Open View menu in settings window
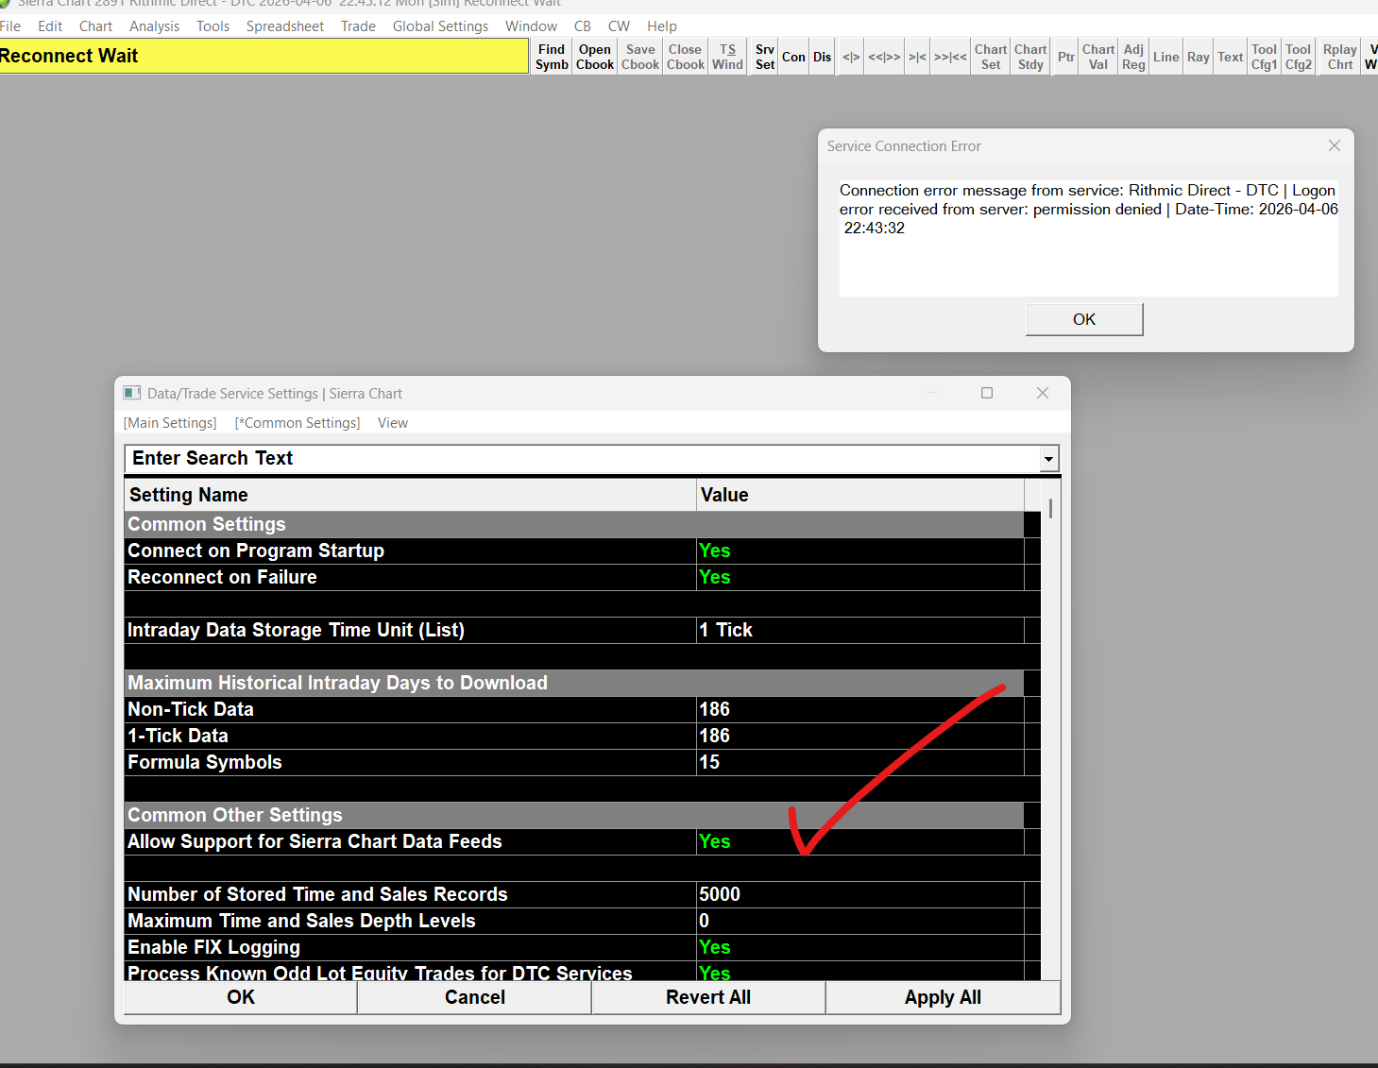The image size is (1378, 1068). click(393, 423)
